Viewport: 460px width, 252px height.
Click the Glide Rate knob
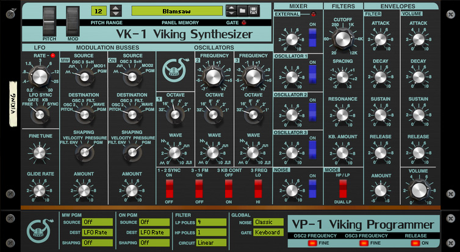coord(39,191)
